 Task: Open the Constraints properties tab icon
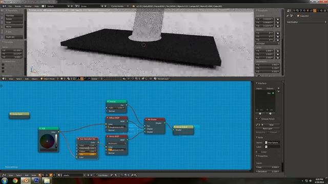(x=311, y=10)
